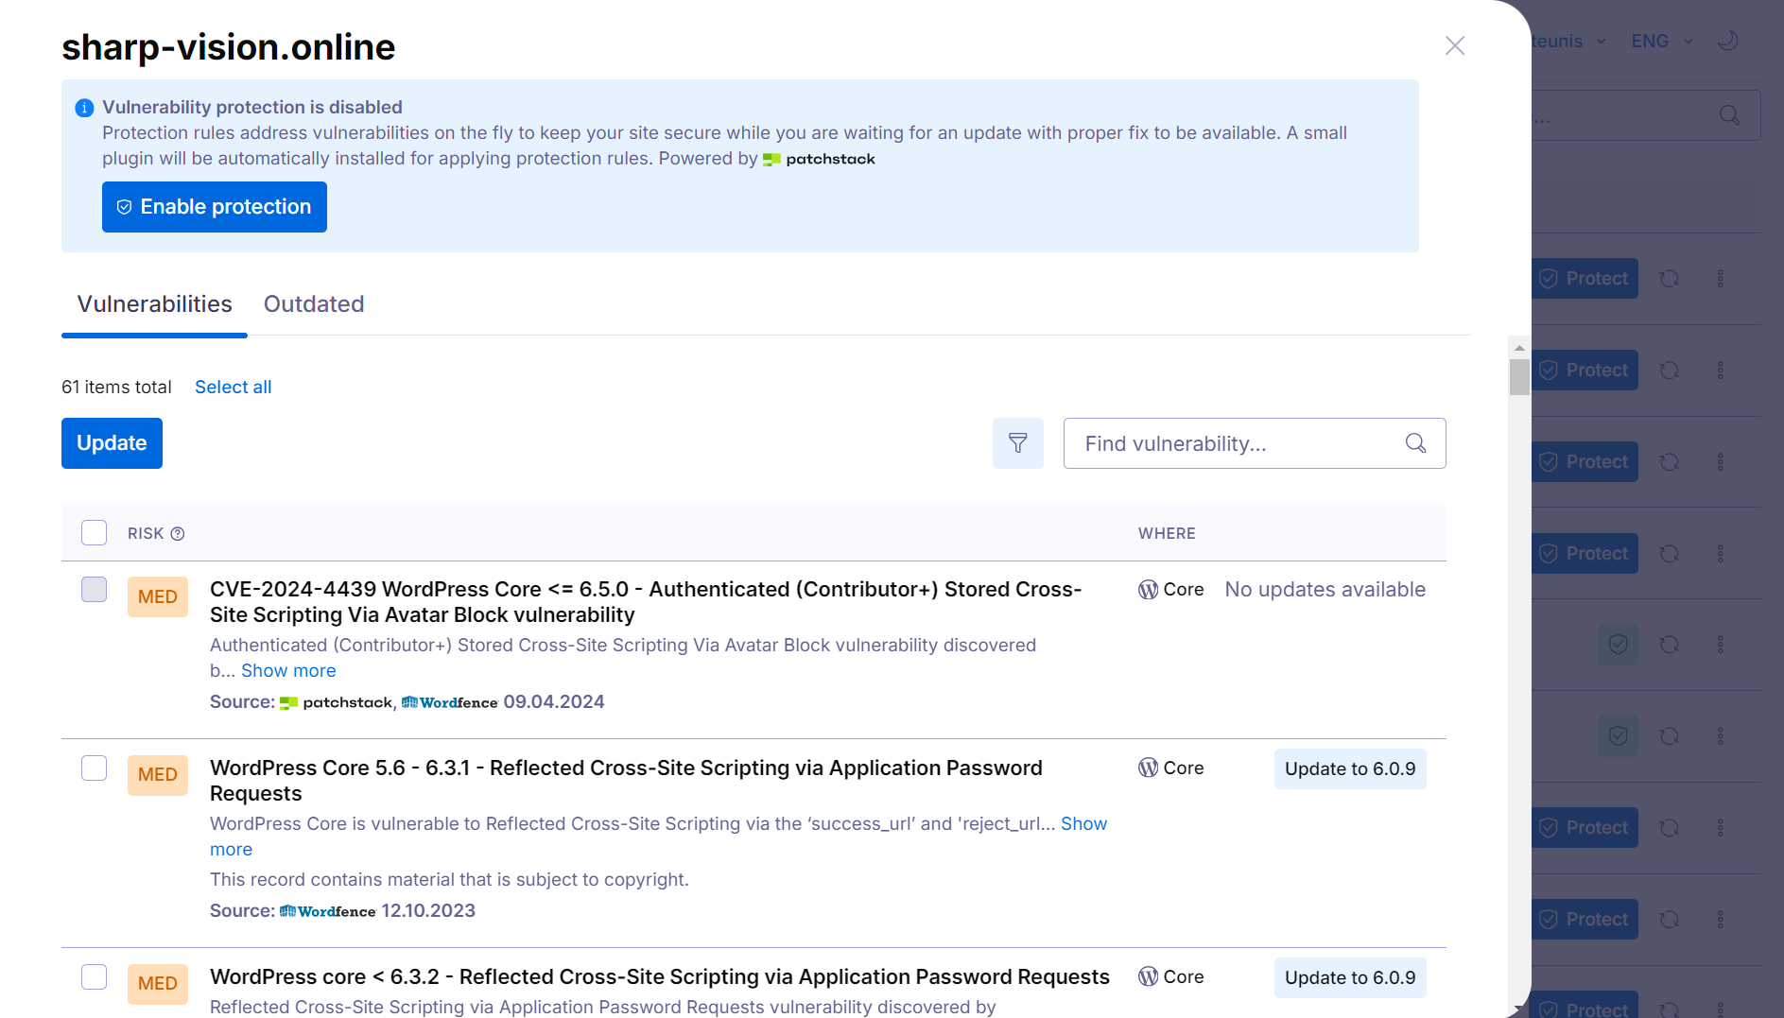1784x1018 pixels.
Task: Check the WordPress Core 5.6 - 6.3.1 checkbox
Action: 94,768
